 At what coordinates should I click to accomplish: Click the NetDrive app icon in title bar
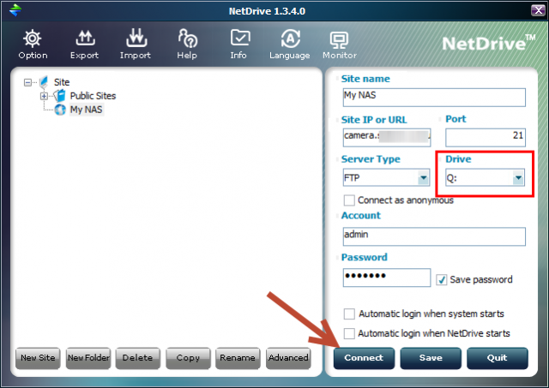[x=15, y=10]
